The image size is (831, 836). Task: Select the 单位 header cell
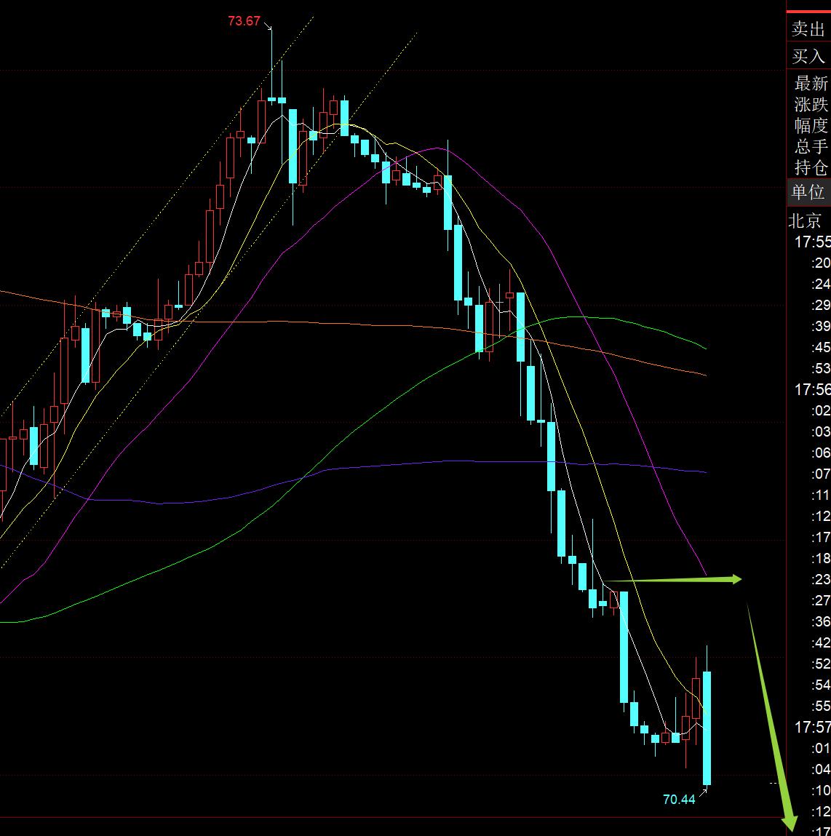[808, 192]
